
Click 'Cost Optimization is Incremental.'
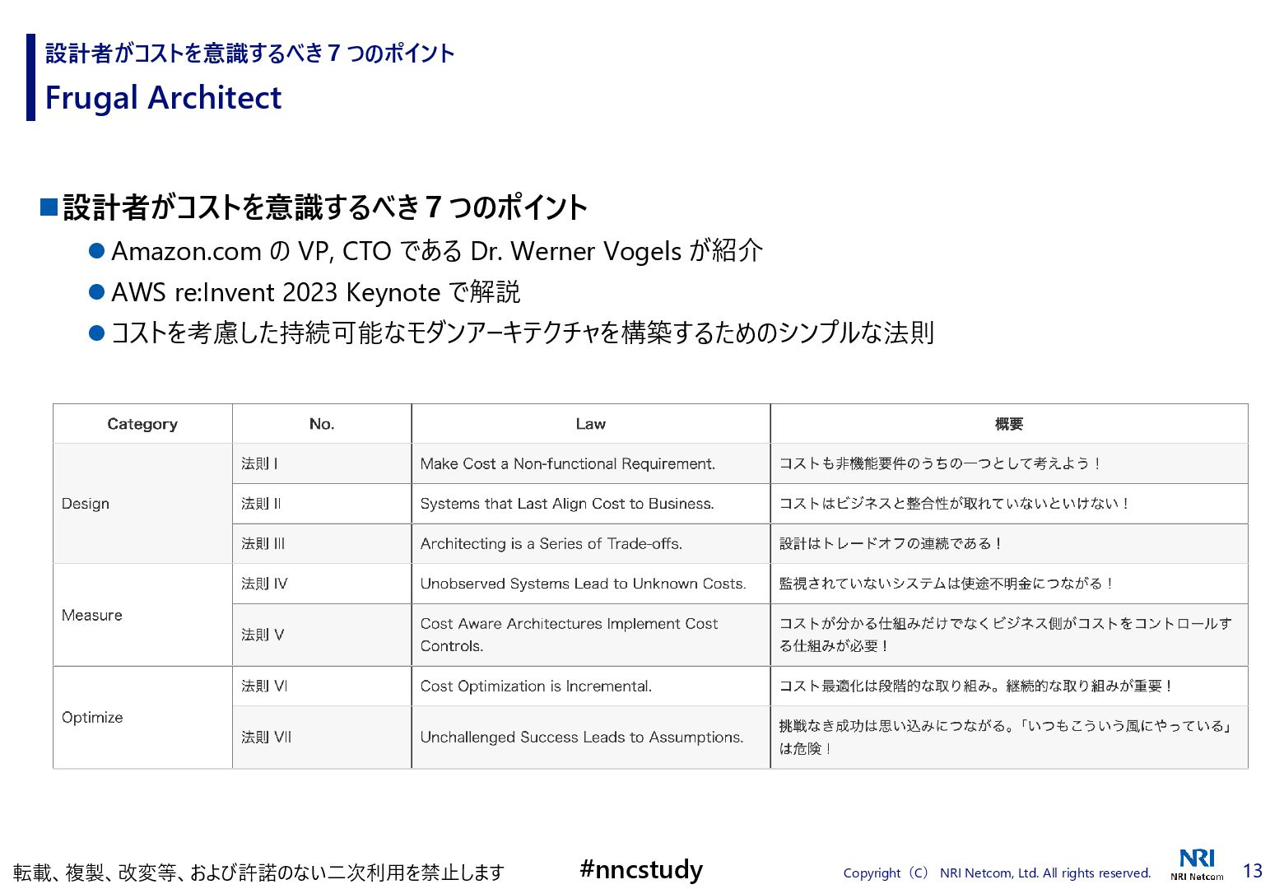point(536,686)
